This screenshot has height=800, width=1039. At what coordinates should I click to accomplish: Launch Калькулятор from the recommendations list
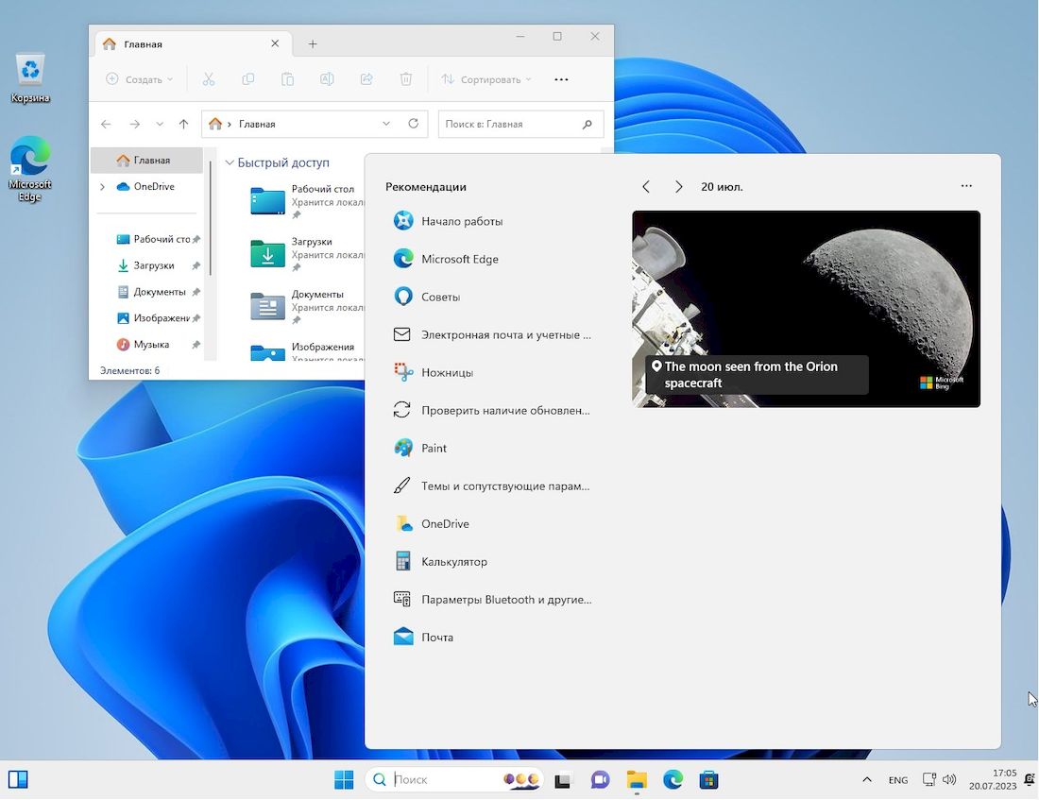pyautogui.click(x=453, y=561)
